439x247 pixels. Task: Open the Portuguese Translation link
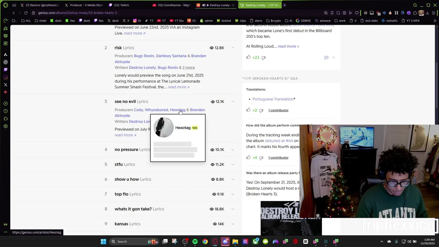point(273,99)
